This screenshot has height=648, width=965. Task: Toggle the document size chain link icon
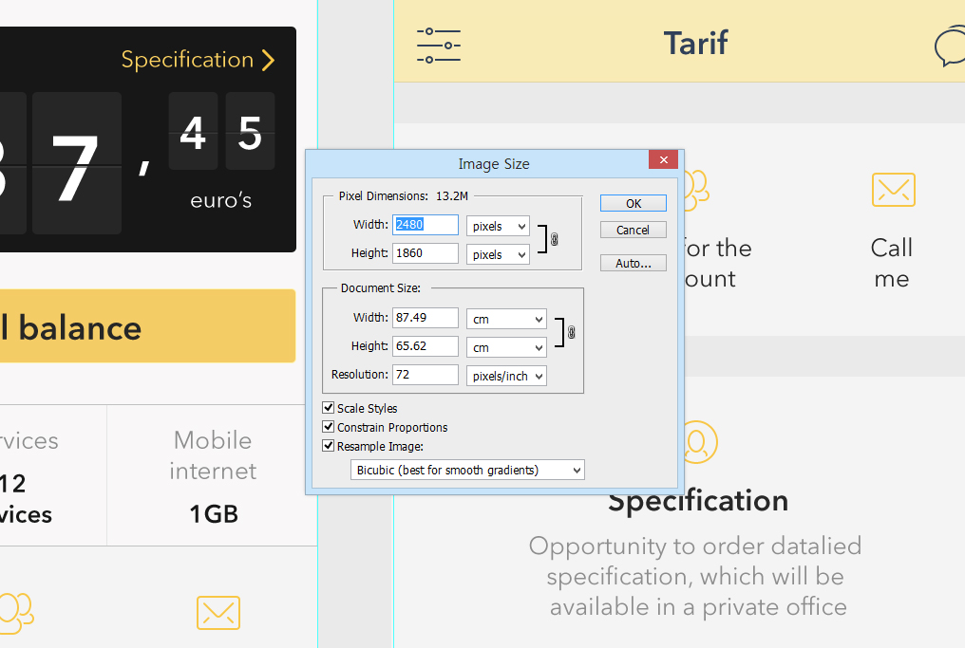pos(572,333)
